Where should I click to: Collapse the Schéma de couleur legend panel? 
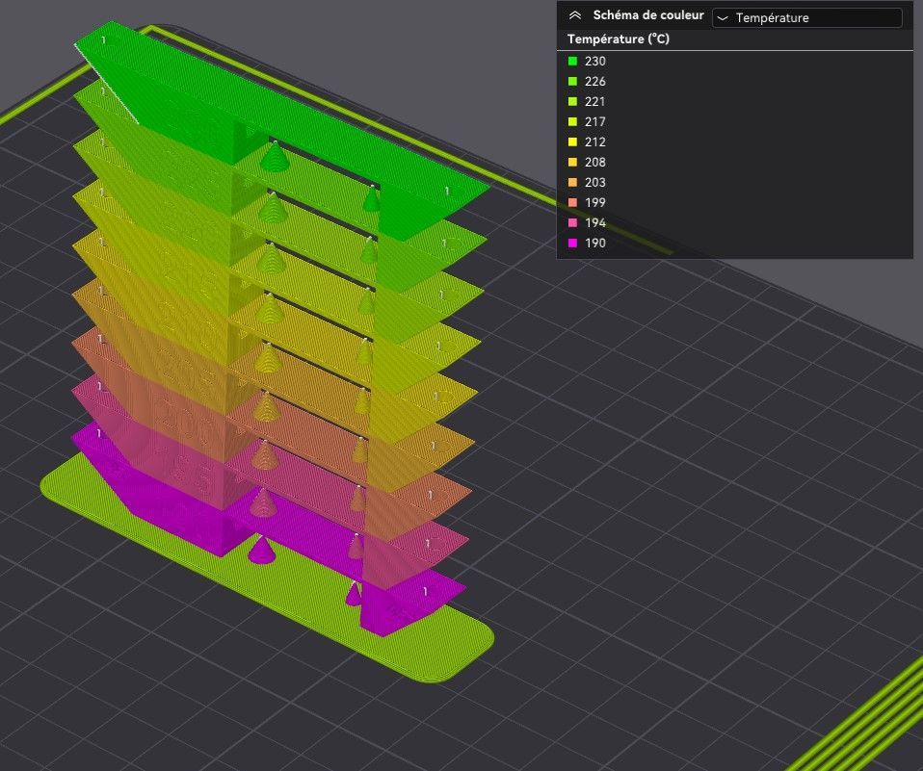coord(575,16)
